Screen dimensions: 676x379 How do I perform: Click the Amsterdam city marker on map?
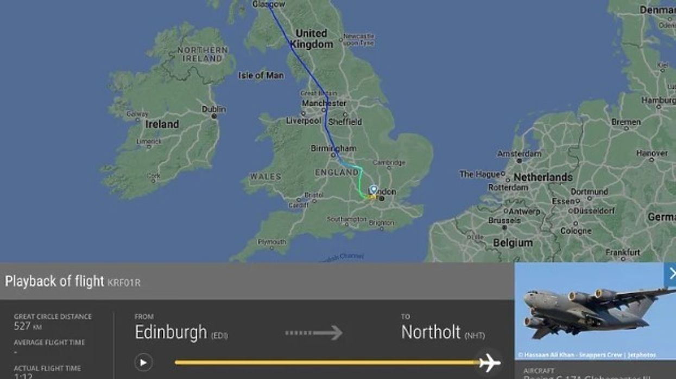coord(519,160)
